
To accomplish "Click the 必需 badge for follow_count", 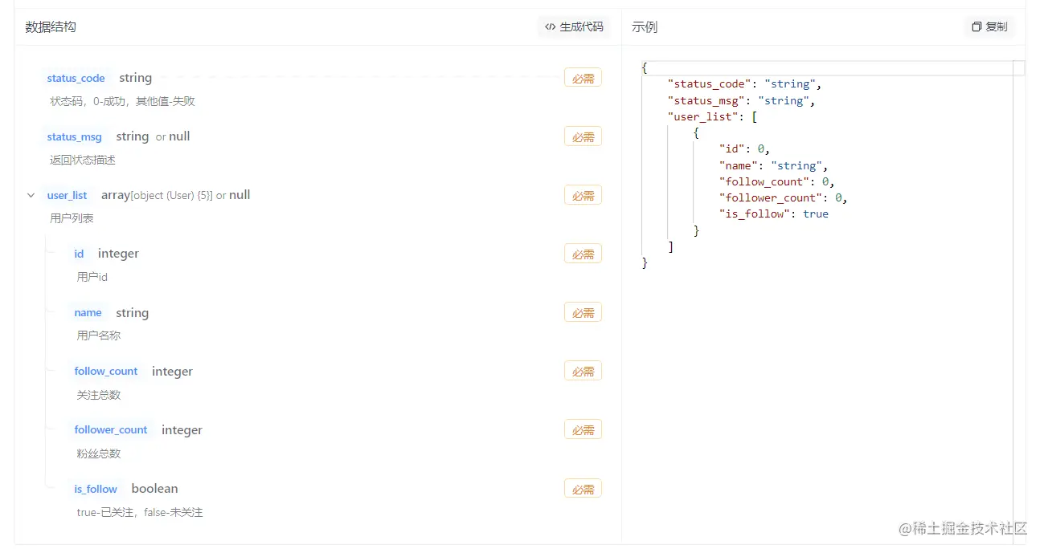I will (x=583, y=372).
